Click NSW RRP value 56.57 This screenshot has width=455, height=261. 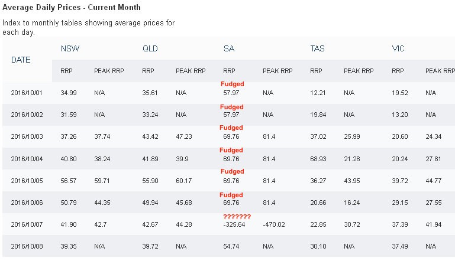69,181
